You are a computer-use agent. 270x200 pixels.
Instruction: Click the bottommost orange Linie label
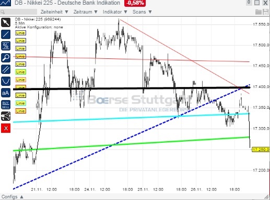click(20, 111)
